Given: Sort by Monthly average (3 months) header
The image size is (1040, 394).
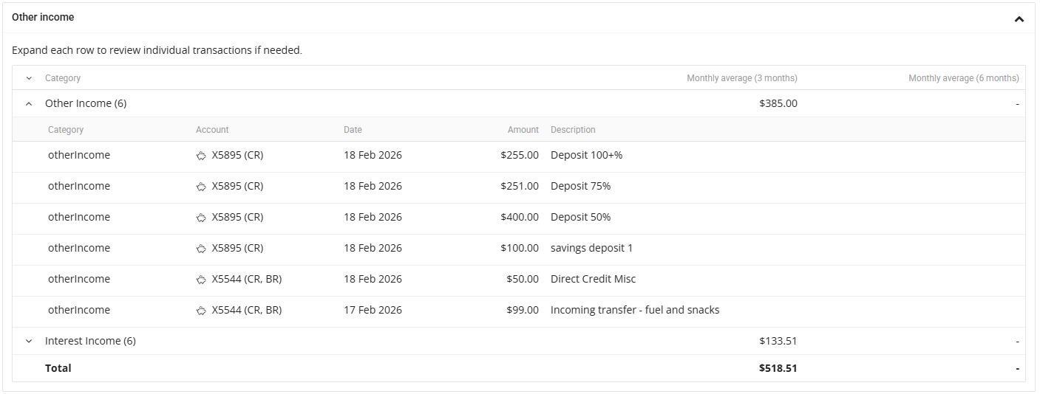Looking at the screenshot, I should 741,78.
